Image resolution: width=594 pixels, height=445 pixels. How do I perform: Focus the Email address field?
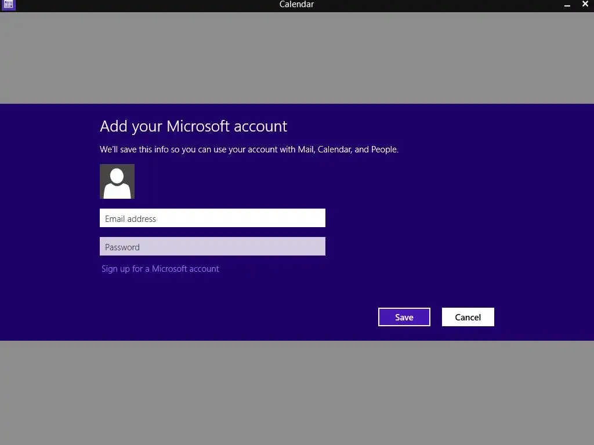point(212,218)
